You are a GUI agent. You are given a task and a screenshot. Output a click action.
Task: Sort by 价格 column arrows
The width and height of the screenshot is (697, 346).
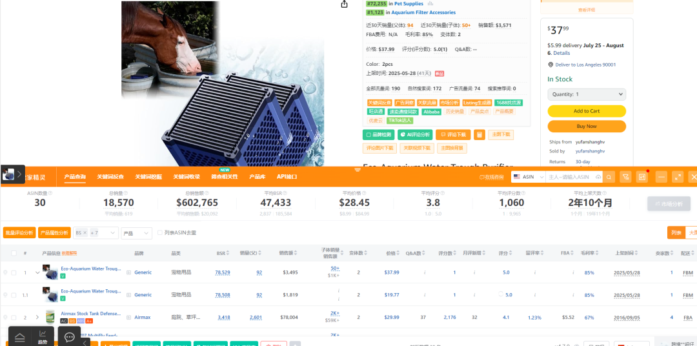click(398, 253)
